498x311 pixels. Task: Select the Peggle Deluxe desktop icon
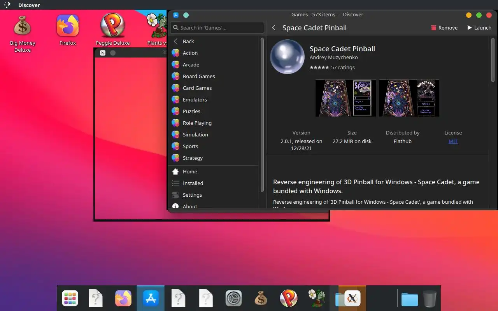[112, 30]
